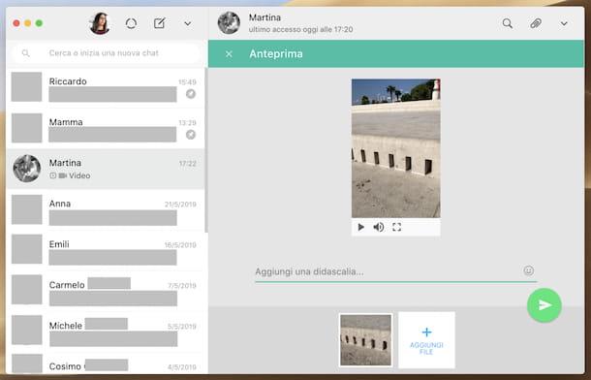Open the conversation menu chevron
This screenshot has width=591, height=380.
coord(564,23)
